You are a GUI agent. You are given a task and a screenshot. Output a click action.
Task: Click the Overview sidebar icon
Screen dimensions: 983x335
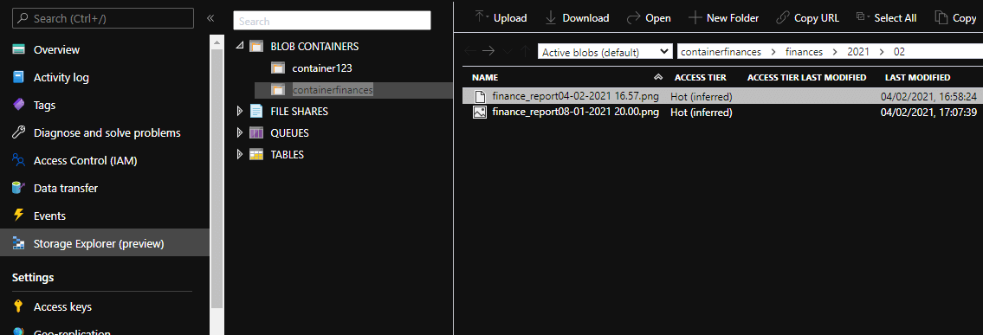click(18, 49)
